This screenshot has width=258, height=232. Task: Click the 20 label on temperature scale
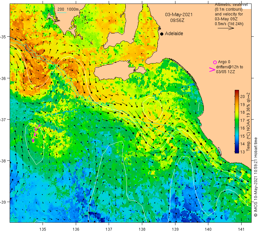[x=243, y=97]
